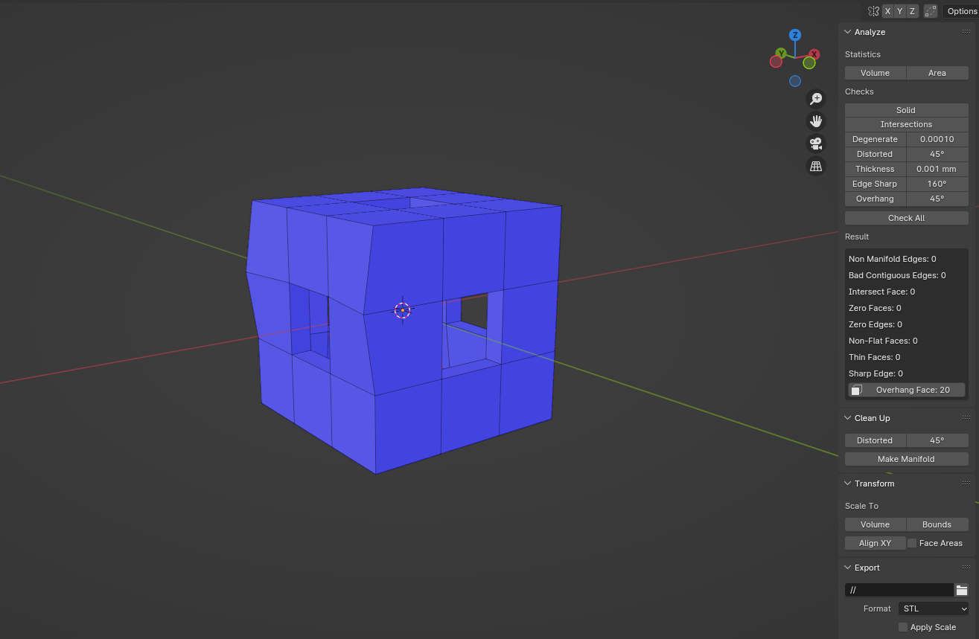Run the Overhang check
Image resolution: width=979 pixels, height=639 pixels.
[x=876, y=199]
